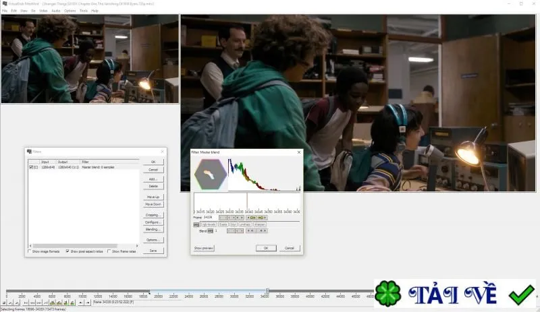Step forward one frame in bottom toolbar
The width and height of the screenshot is (540, 312).
pyautogui.click(x=38, y=303)
